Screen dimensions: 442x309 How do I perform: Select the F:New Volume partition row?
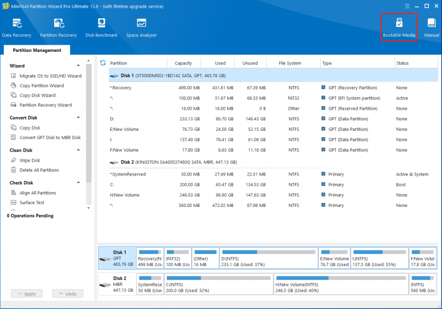point(273,150)
